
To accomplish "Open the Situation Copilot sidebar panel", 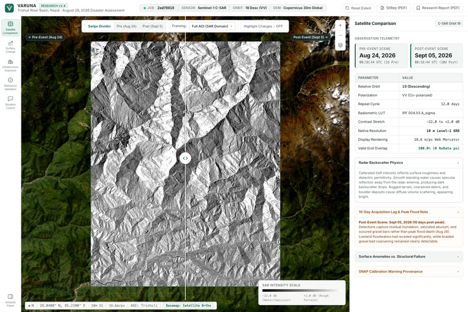I will point(10,103).
